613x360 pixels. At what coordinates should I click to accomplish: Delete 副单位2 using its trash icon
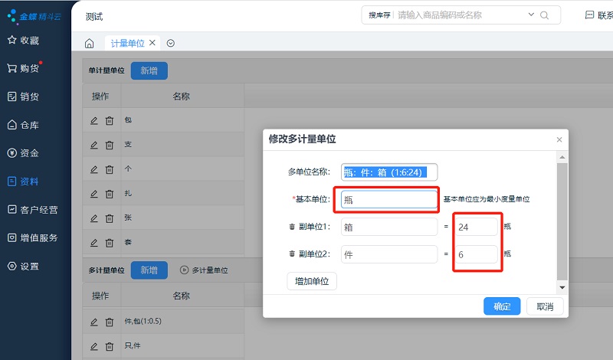[x=291, y=254]
